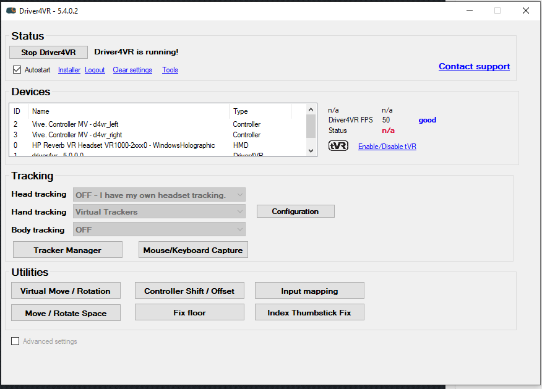Open the Body tracking dropdown
The height and width of the screenshot is (389, 542).
tap(159, 229)
